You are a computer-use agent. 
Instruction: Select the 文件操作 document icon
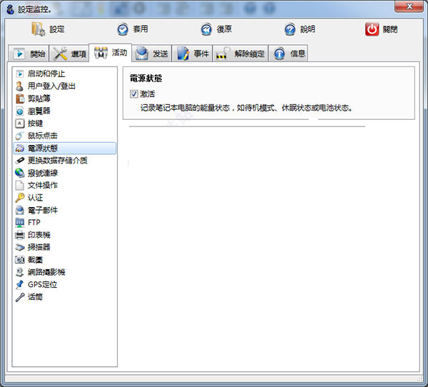coord(20,186)
